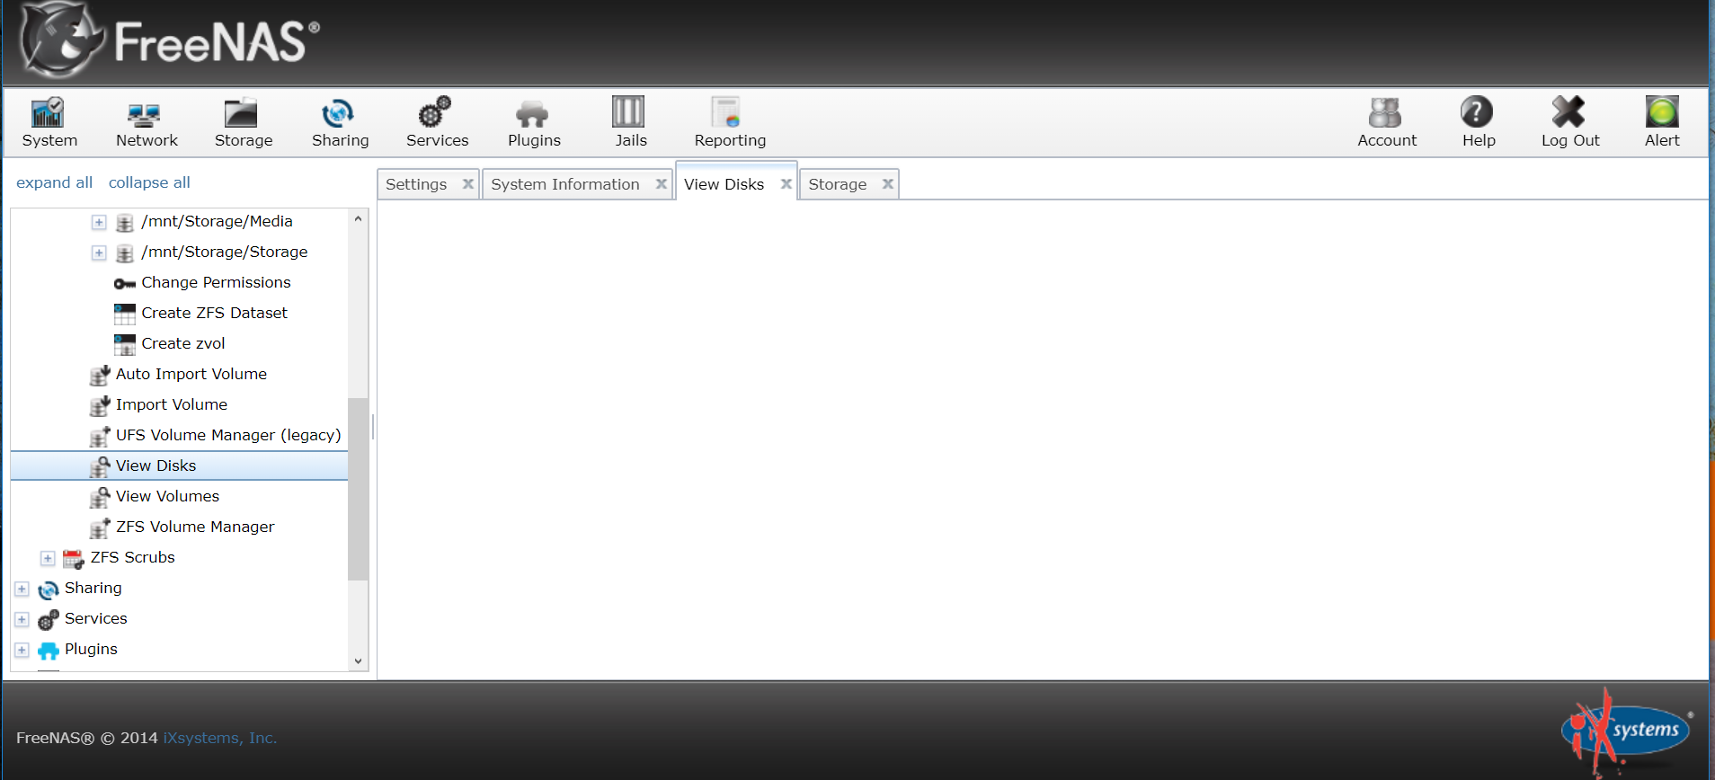Image resolution: width=1715 pixels, height=780 pixels.
Task: Click the Create zvol icon
Action: (x=125, y=344)
